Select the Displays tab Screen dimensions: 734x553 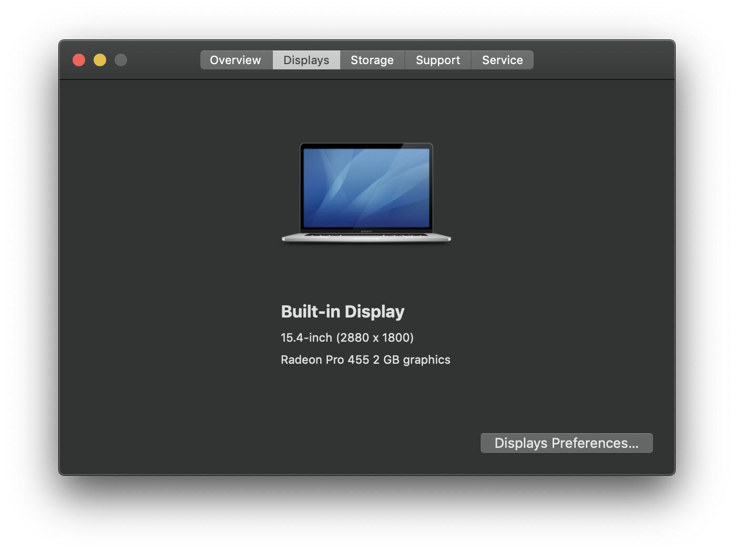[x=307, y=60]
